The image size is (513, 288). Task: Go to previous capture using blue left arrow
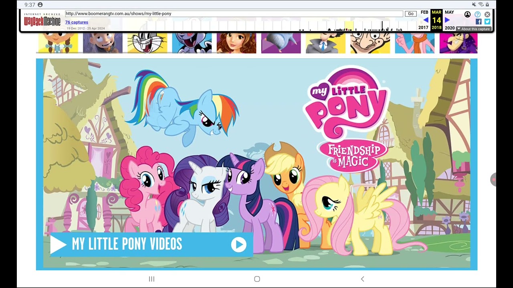click(x=425, y=20)
